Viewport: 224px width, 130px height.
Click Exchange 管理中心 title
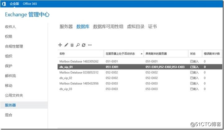(27, 15)
